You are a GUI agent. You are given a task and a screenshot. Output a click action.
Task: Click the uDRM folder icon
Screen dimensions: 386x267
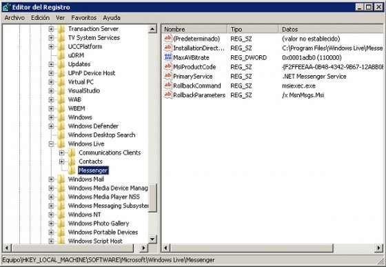[61, 55]
